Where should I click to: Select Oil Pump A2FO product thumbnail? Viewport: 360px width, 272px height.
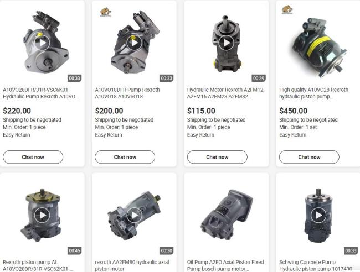click(x=227, y=215)
